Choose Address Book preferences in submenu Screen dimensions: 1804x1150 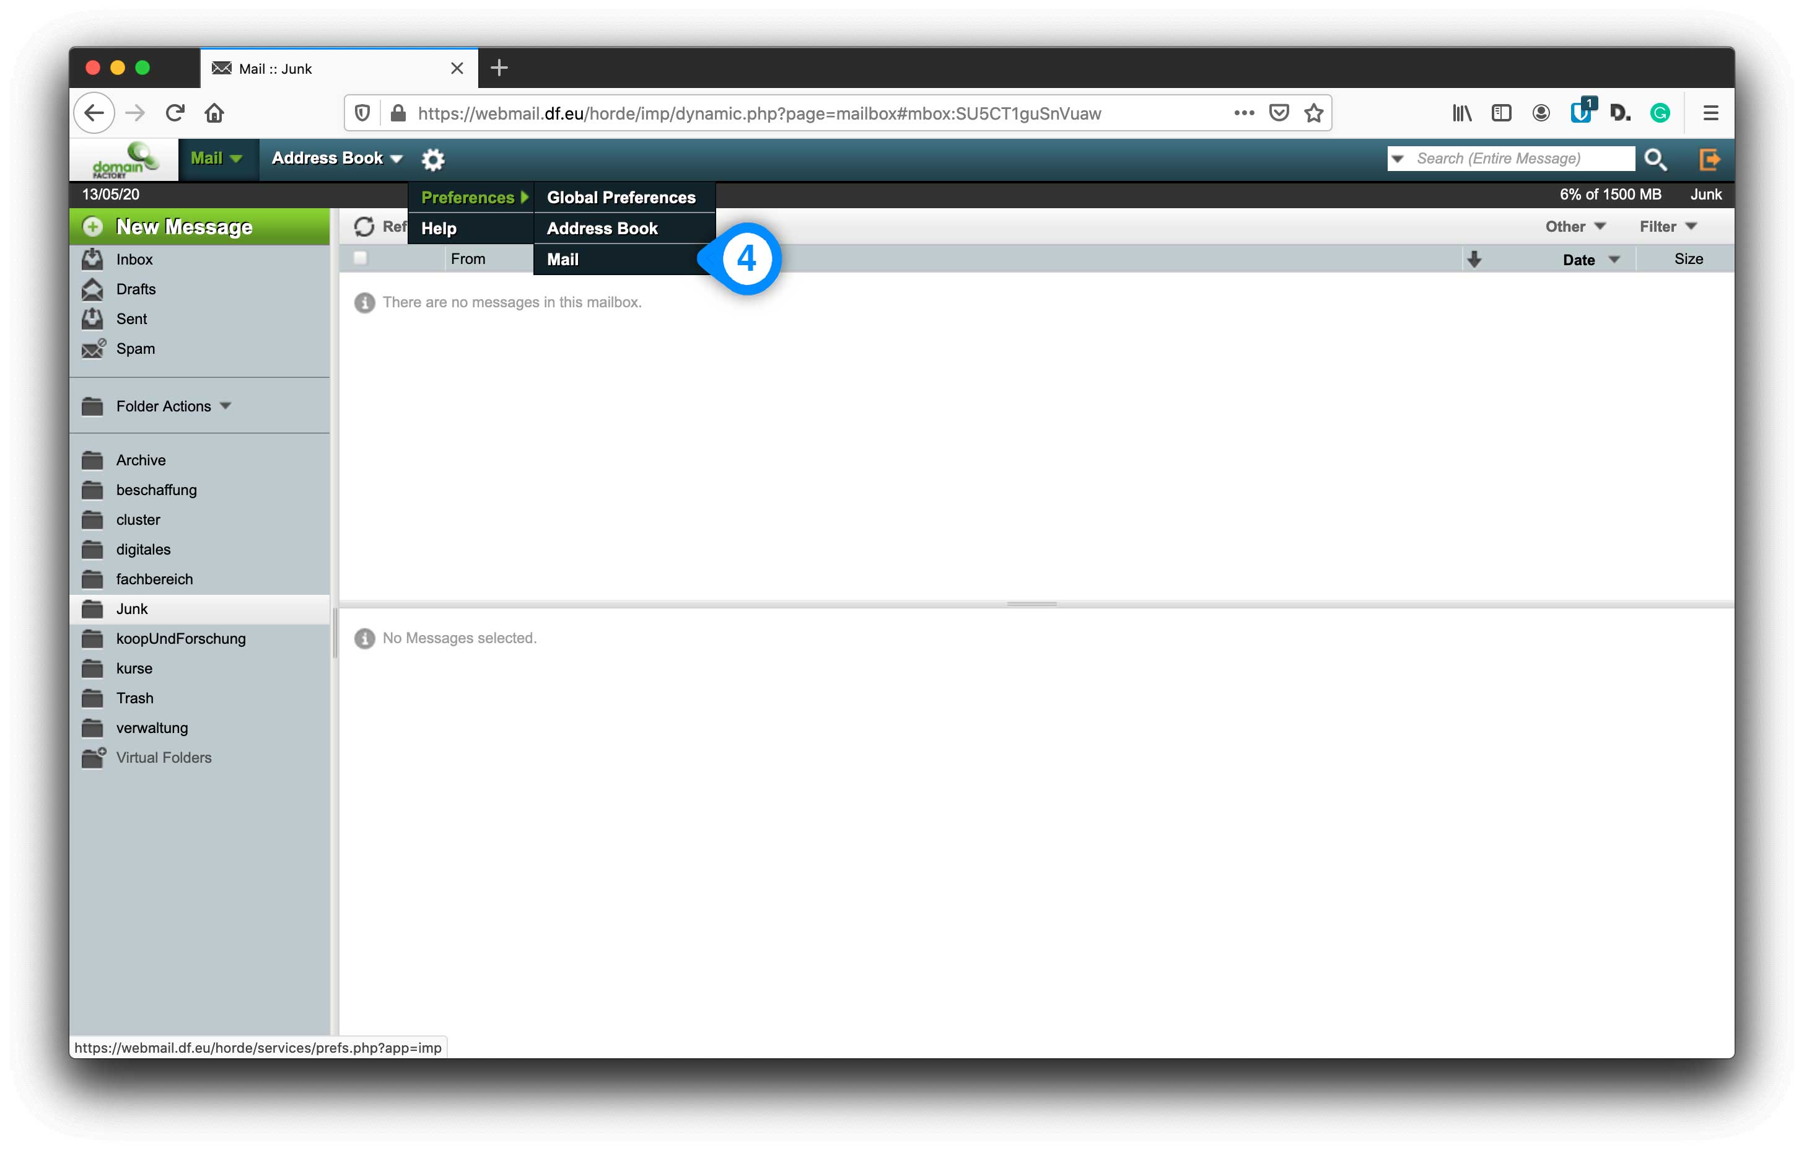pyautogui.click(x=624, y=228)
